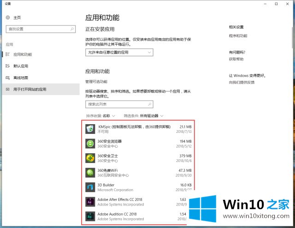Open the 向我们提供反馈 link

tap(242, 82)
